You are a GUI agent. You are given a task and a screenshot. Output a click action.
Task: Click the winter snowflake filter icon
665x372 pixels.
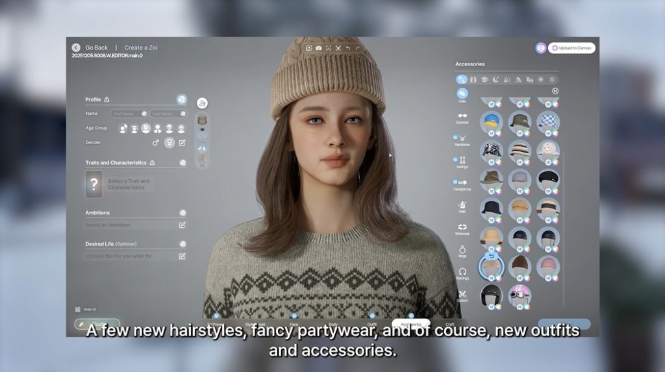(x=553, y=79)
